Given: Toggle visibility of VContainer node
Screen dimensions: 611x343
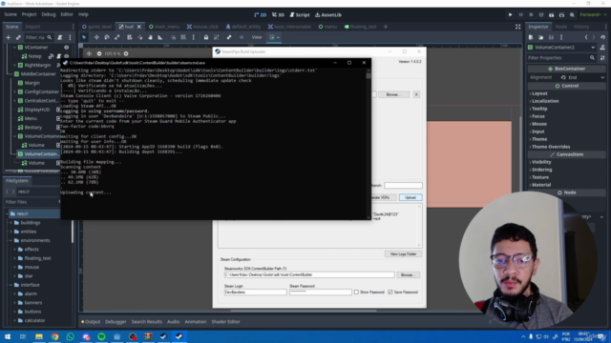Looking at the screenshot, I should (66, 48).
